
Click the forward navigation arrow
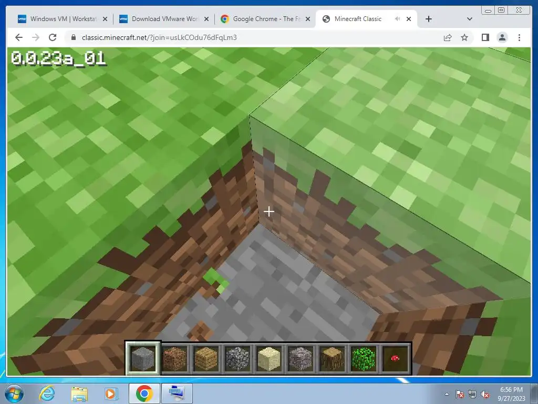pyautogui.click(x=36, y=37)
